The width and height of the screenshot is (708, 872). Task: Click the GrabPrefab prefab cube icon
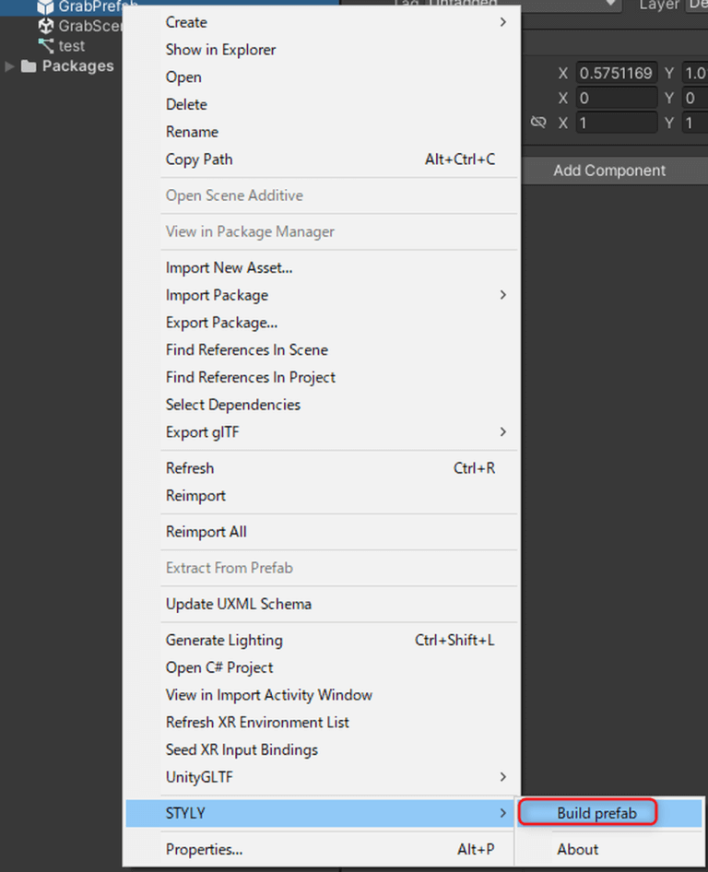[x=43, y=6]
